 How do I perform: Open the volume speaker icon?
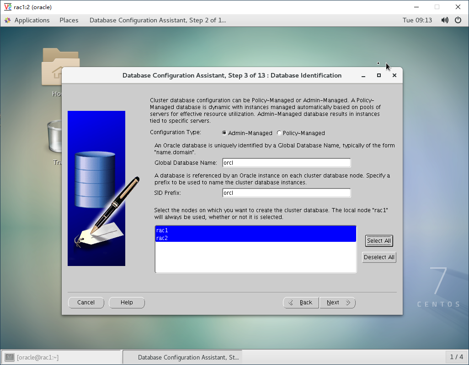445,20
